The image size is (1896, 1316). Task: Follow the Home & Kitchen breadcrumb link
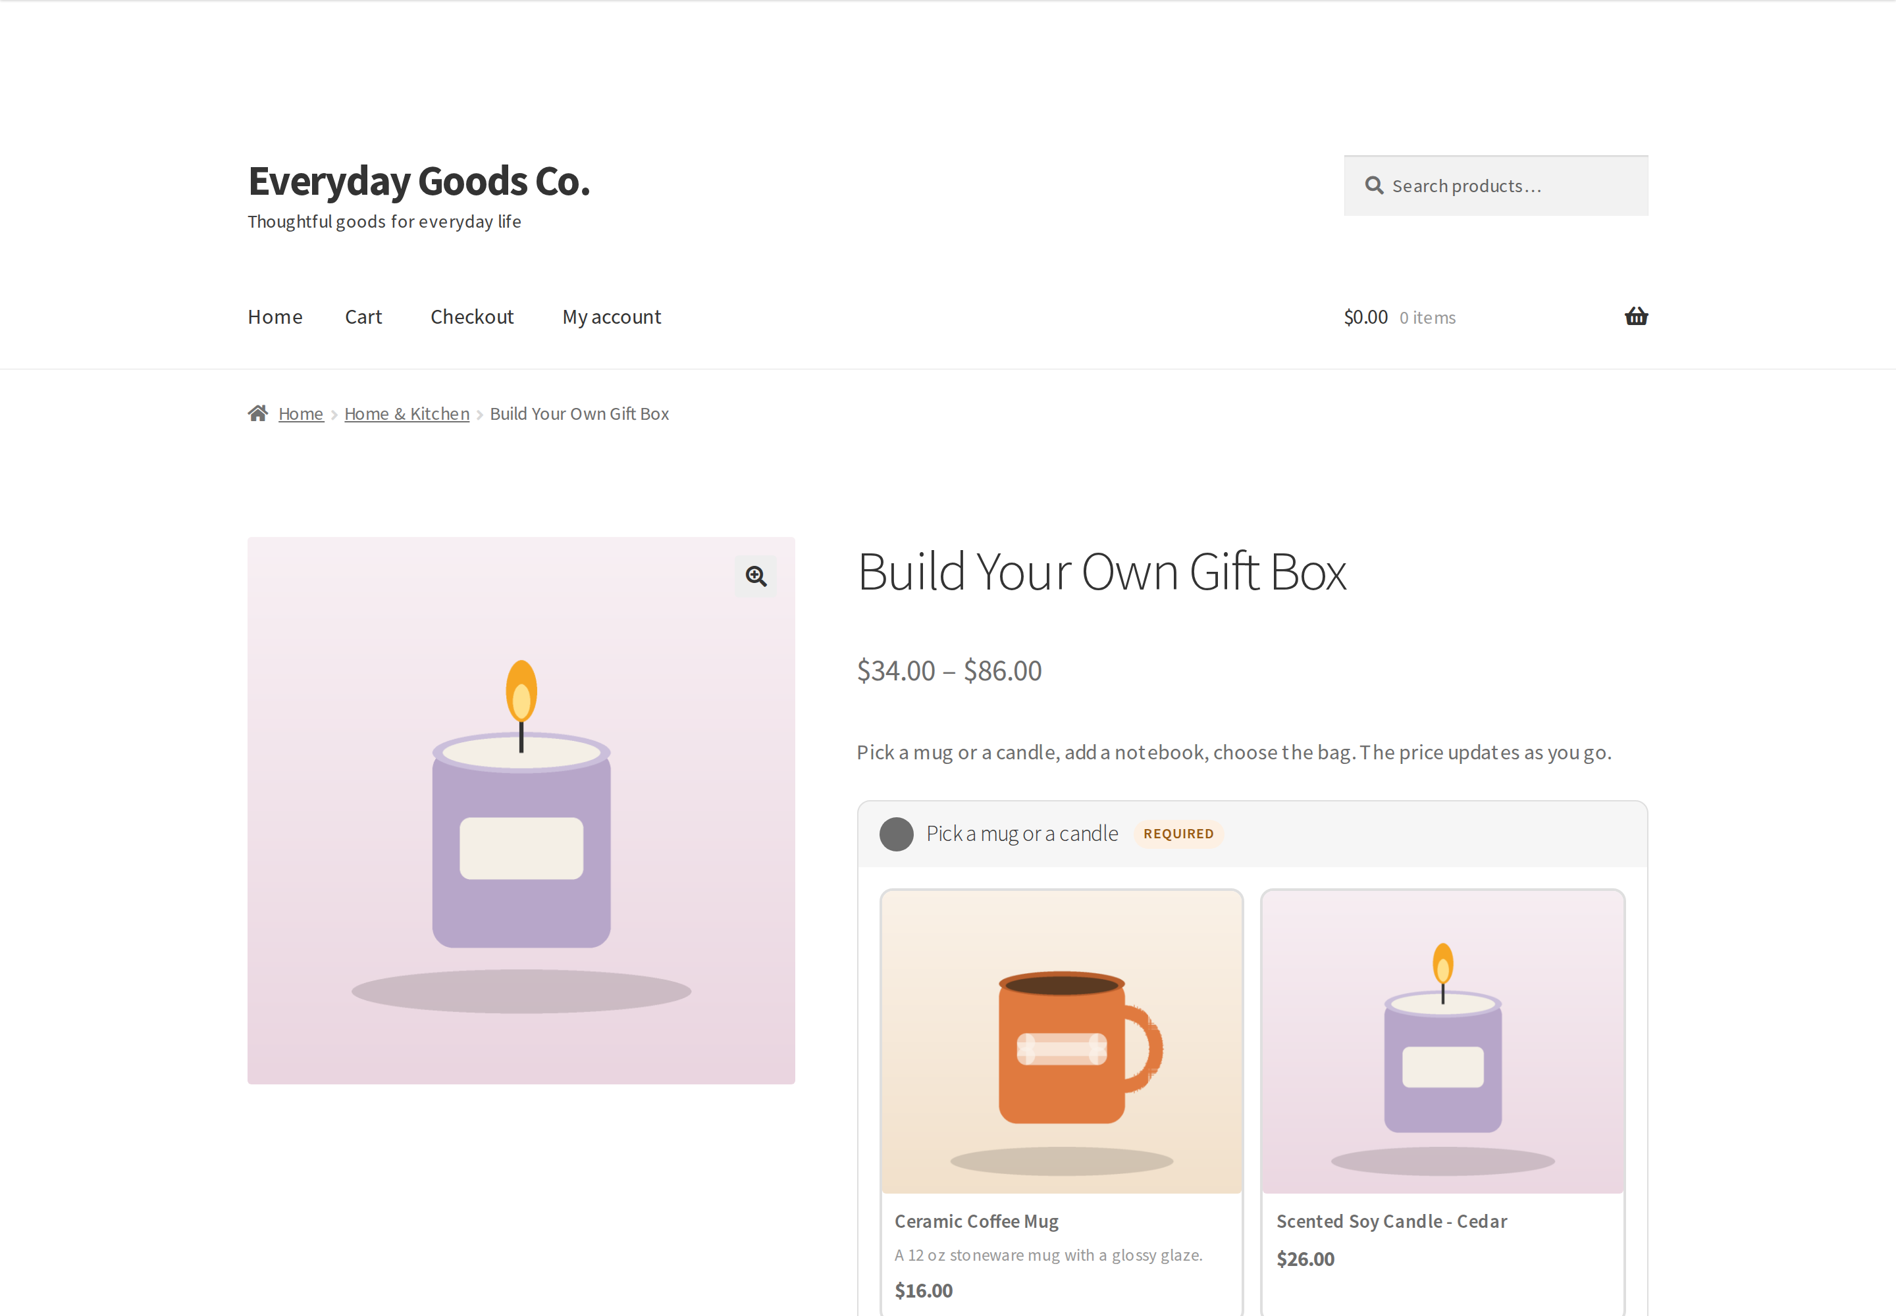(x=407, y=414)
